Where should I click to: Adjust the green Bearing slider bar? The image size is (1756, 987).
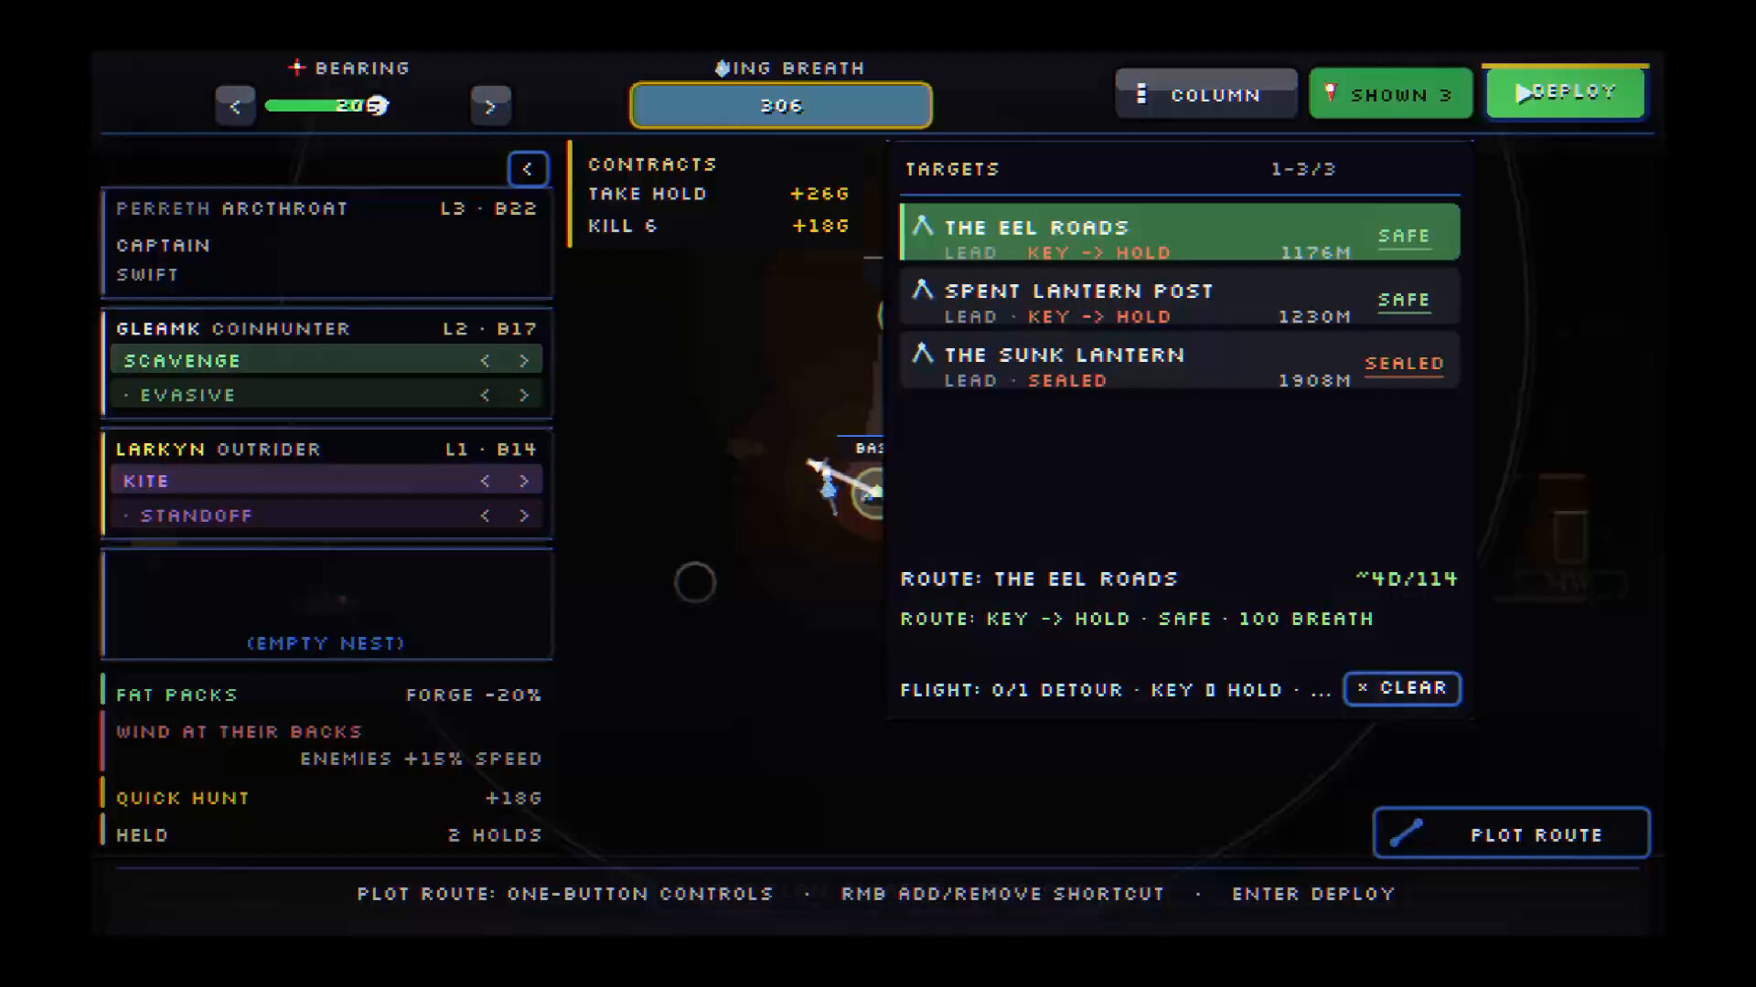(x=327, y=106)
